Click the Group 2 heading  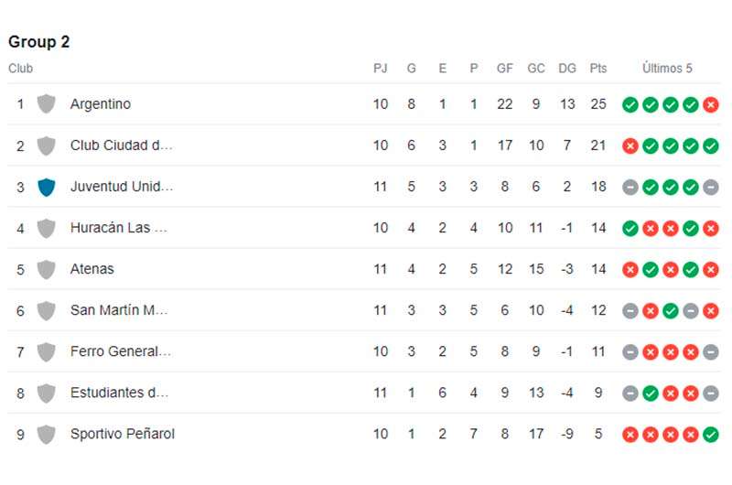39,41
